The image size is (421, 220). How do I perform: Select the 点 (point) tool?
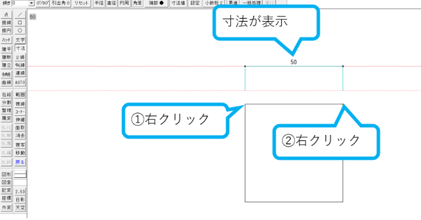pyautogui.click(x=7, y=14)
